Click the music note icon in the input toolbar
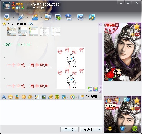Image resolution: width=142 pixels, height=134 pixels. pos(50,97)
